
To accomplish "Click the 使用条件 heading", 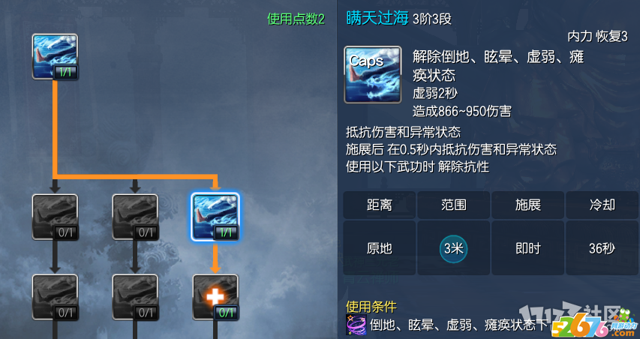I will click(x=371, y=306).
